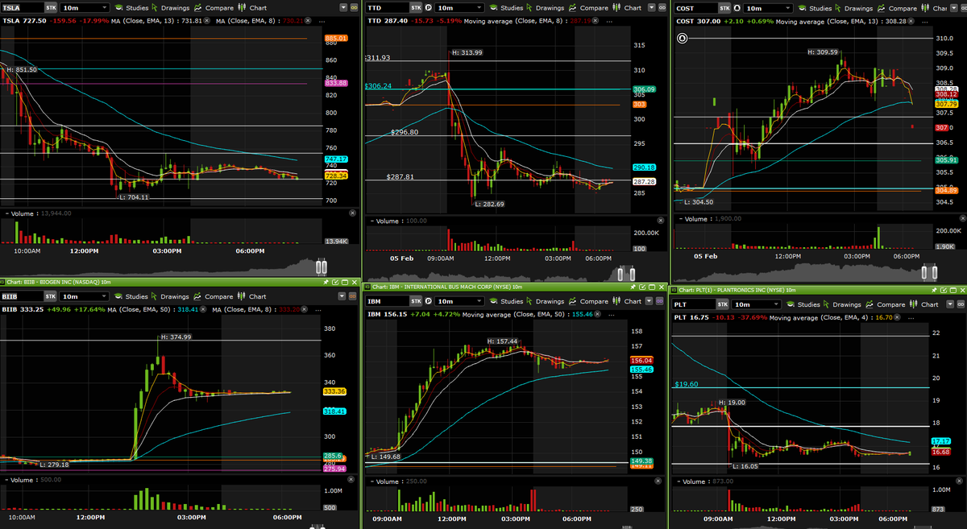
Task: Open the arrow options menu on TTD chart
Action: coord(651,8)
